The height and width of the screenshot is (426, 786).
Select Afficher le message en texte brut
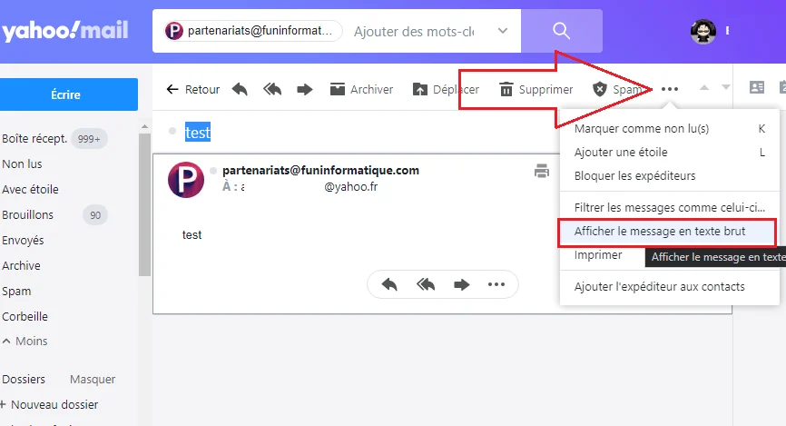667,232
